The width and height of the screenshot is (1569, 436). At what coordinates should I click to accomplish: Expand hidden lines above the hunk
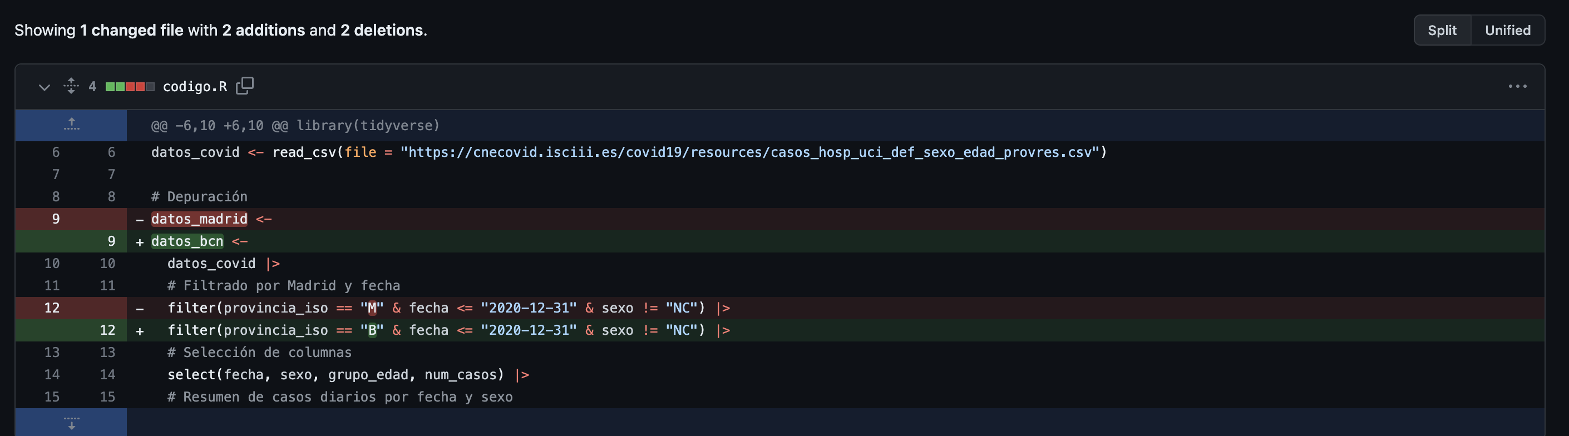pyautogui.click(x=71, y=125)
